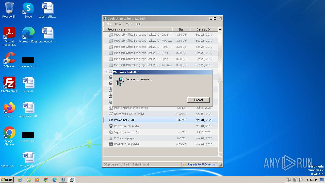The image size is (325, 183).
Task: Click the 'VLC media player' program name
Action: click(124, 138)
